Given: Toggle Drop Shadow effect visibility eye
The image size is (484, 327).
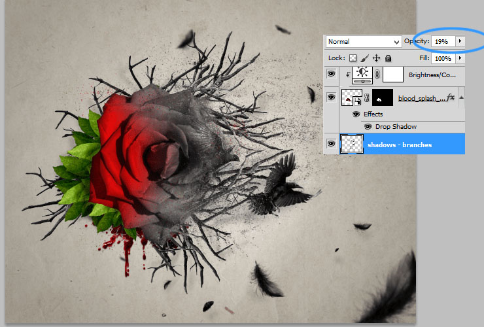Looking at the screenshot, I should (x=368, y=126).
